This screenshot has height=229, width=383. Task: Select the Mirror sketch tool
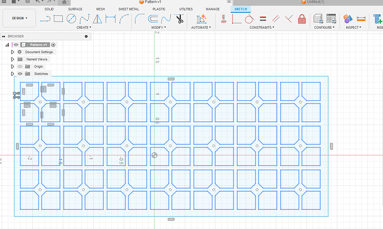pyautogui.click(x=98, y=19)
